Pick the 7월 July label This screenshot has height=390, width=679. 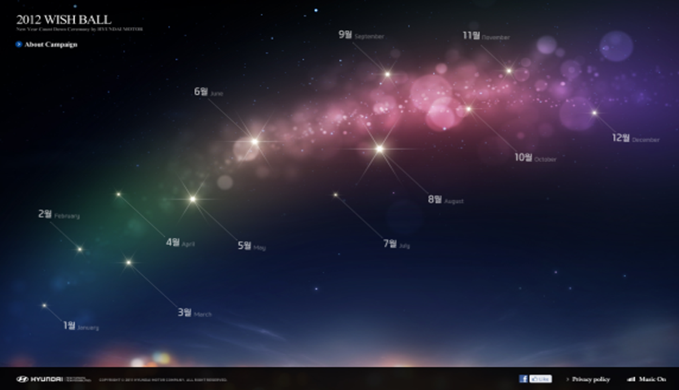[x=396, y=244]
